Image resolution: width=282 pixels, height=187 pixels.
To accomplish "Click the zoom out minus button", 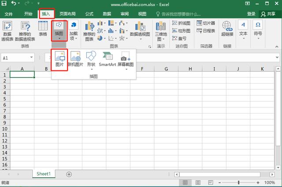I will tap(219, 183).
